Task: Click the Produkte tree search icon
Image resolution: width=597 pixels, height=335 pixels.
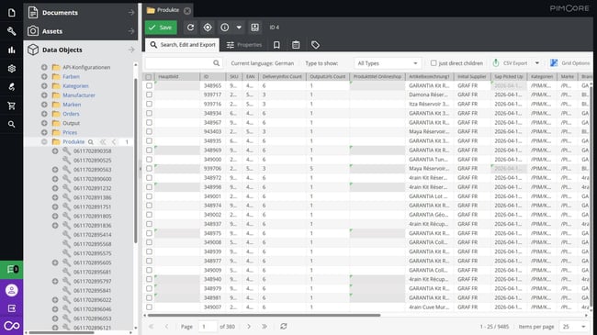Action: point(91,142)
